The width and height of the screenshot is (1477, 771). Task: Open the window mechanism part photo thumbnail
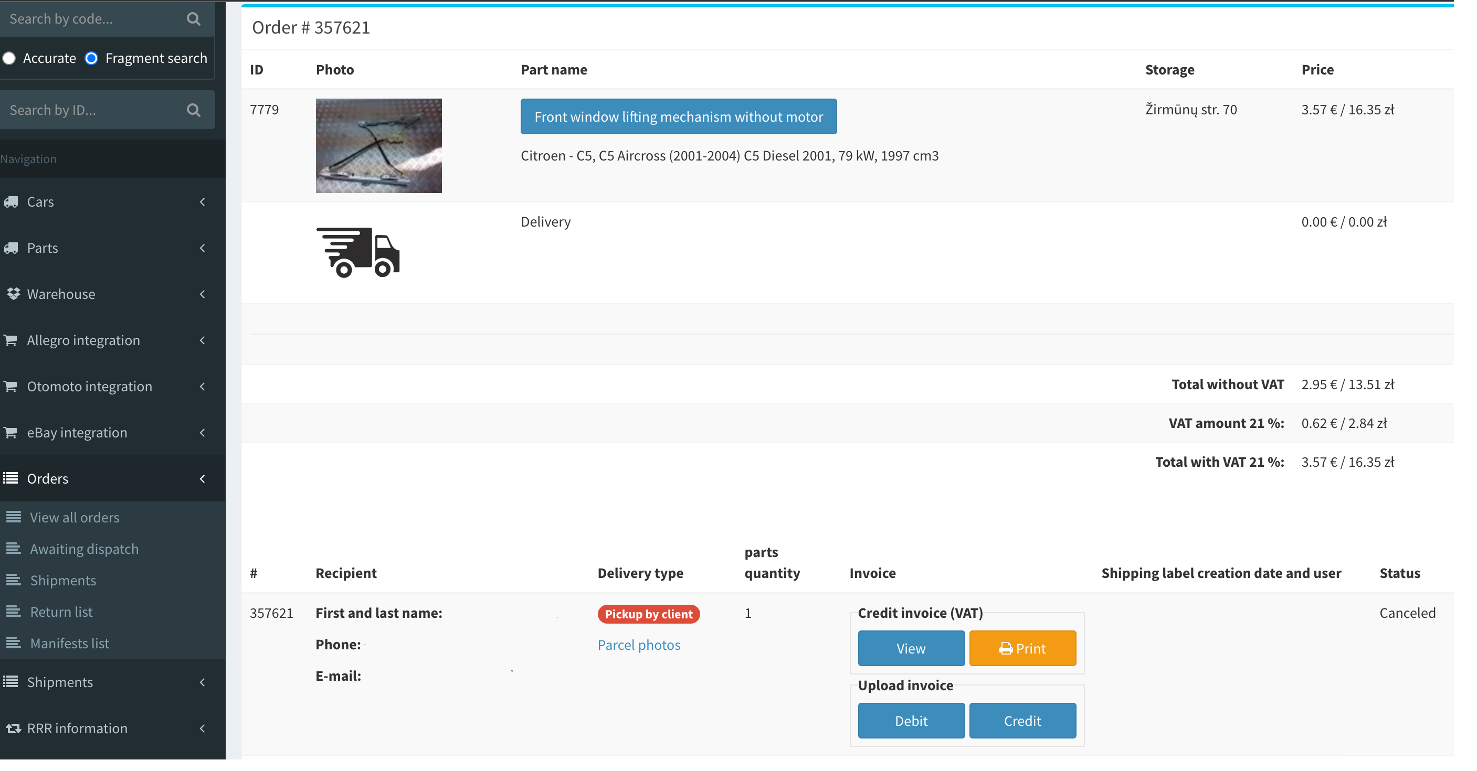coord(378,145)
